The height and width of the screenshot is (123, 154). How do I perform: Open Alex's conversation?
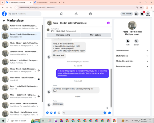point(21,79)
